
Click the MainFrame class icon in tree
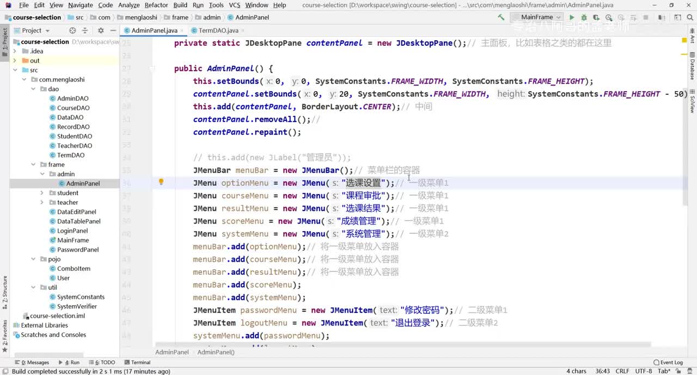tap(52, 240)
